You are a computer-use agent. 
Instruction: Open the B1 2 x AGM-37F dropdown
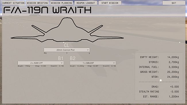(x=41, y=63)
